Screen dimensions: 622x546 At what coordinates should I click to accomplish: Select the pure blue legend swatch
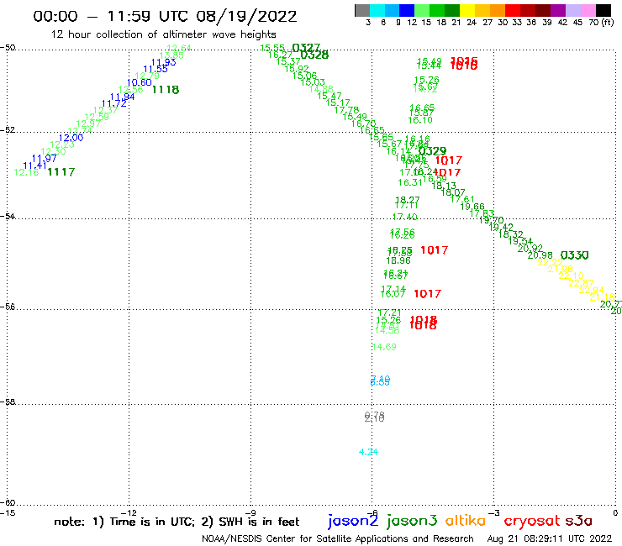tap(408, 10)
